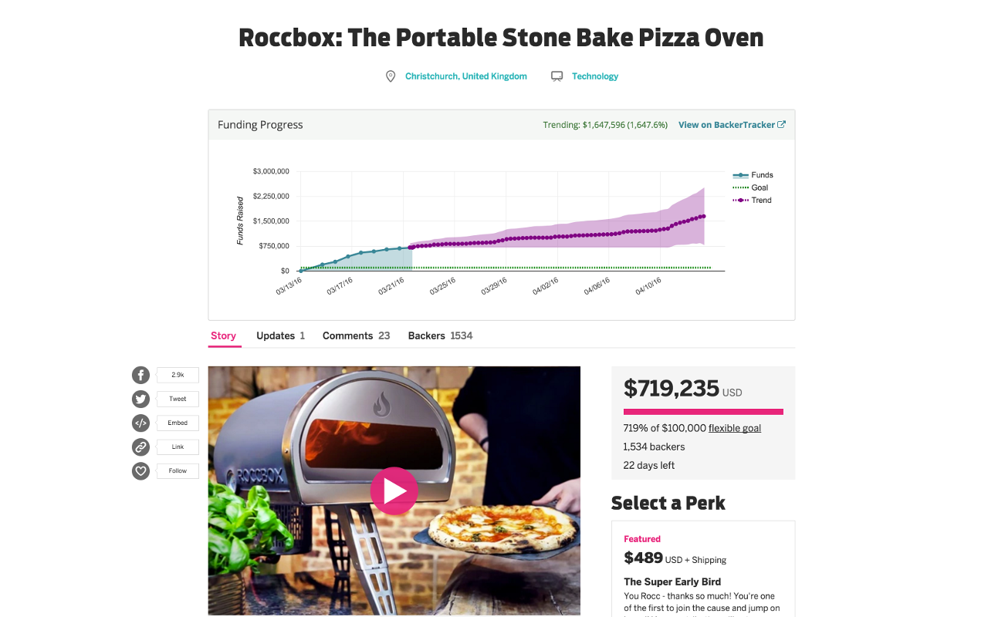The image size is (988, 617).
Task: Play the Roccbox campaign video
Action: 394,491
